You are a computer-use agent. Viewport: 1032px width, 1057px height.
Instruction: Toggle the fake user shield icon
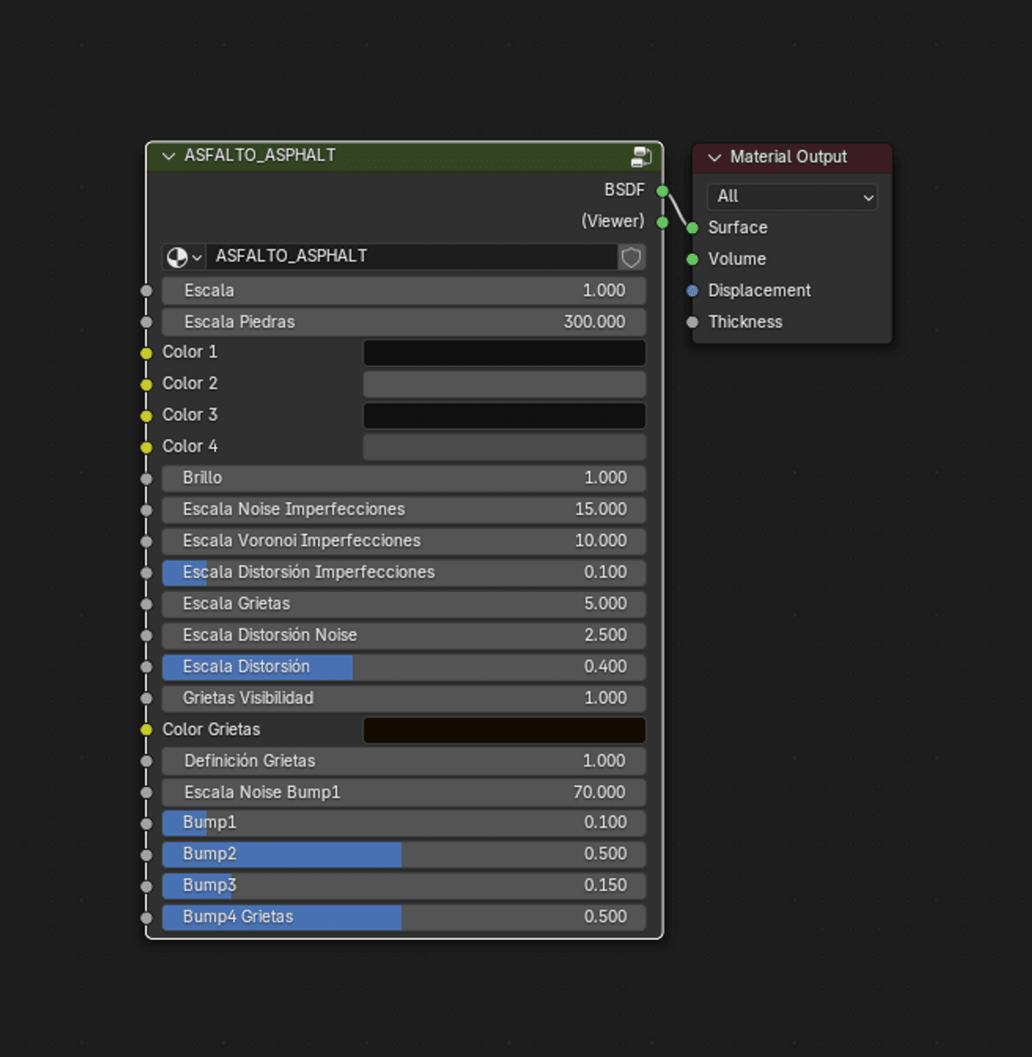click(631, 257)
